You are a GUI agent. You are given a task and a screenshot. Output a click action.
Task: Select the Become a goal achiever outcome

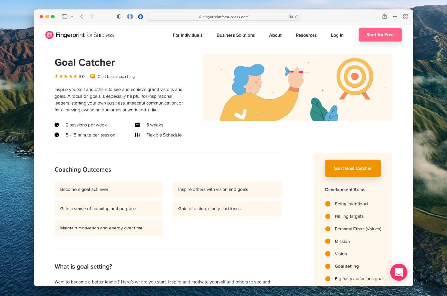(x=109, y=189)
